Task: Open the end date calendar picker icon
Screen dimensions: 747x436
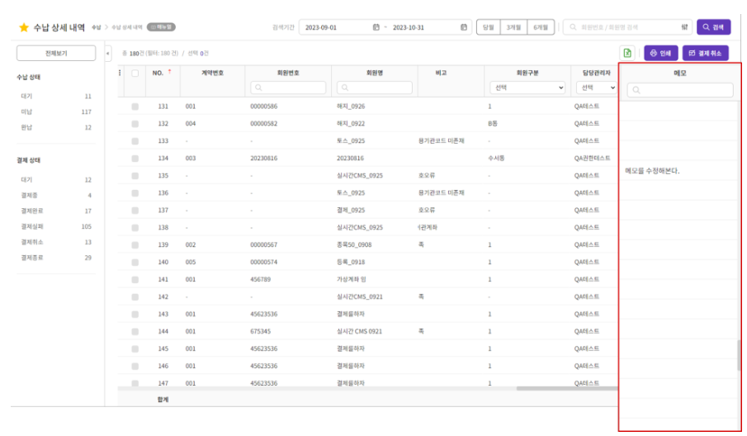Action: 464,27
